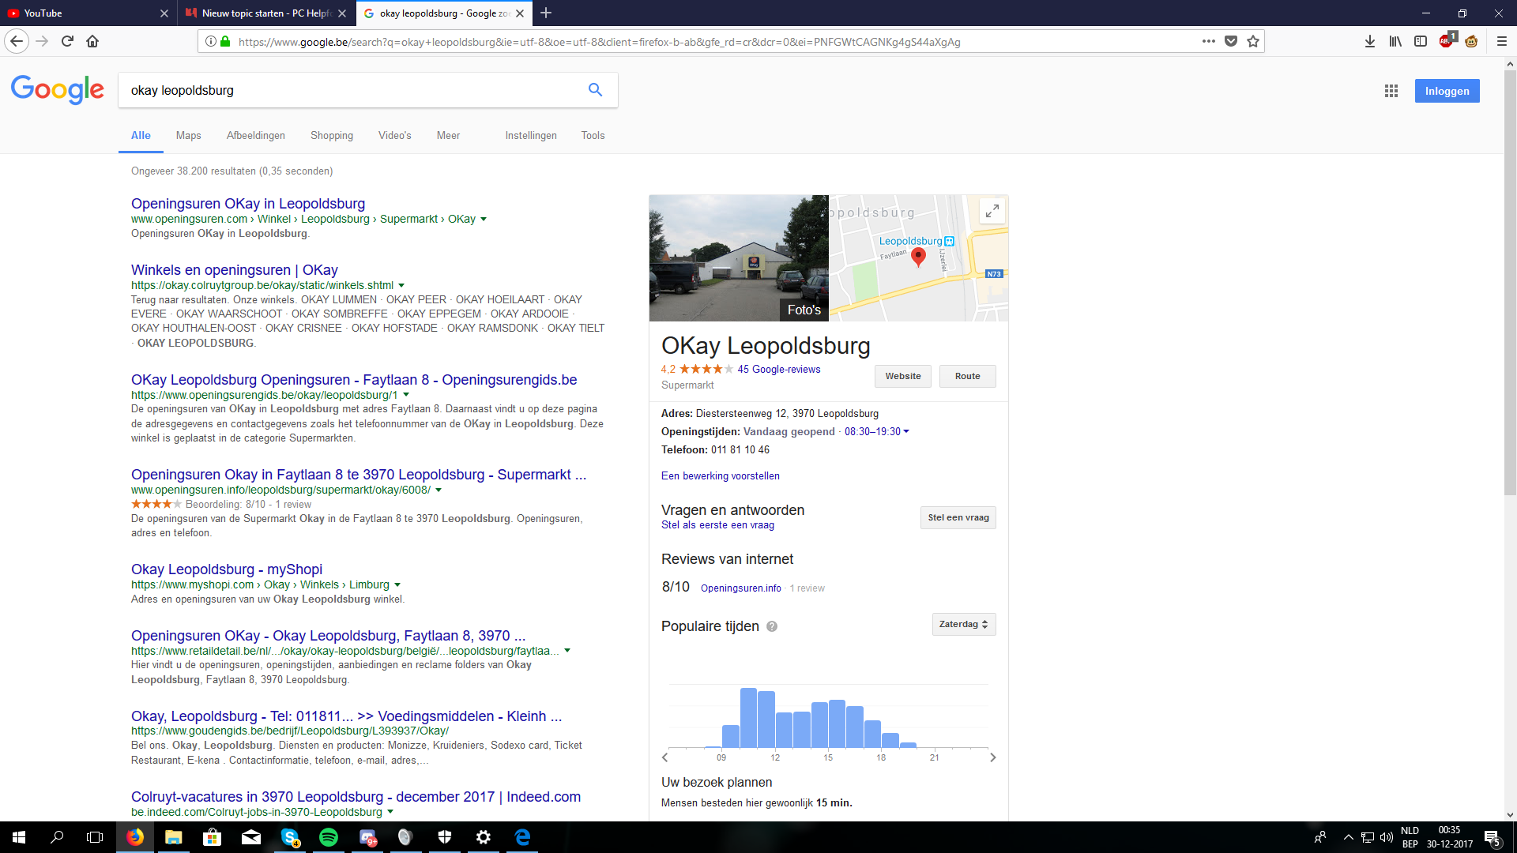Switch to the Shopping search tab
1517x853 pixels.
332,136
